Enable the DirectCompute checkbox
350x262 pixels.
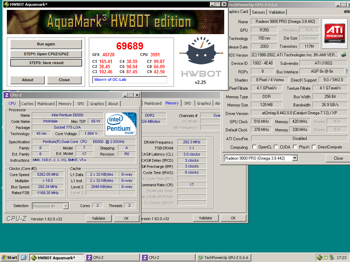point(314,147)
